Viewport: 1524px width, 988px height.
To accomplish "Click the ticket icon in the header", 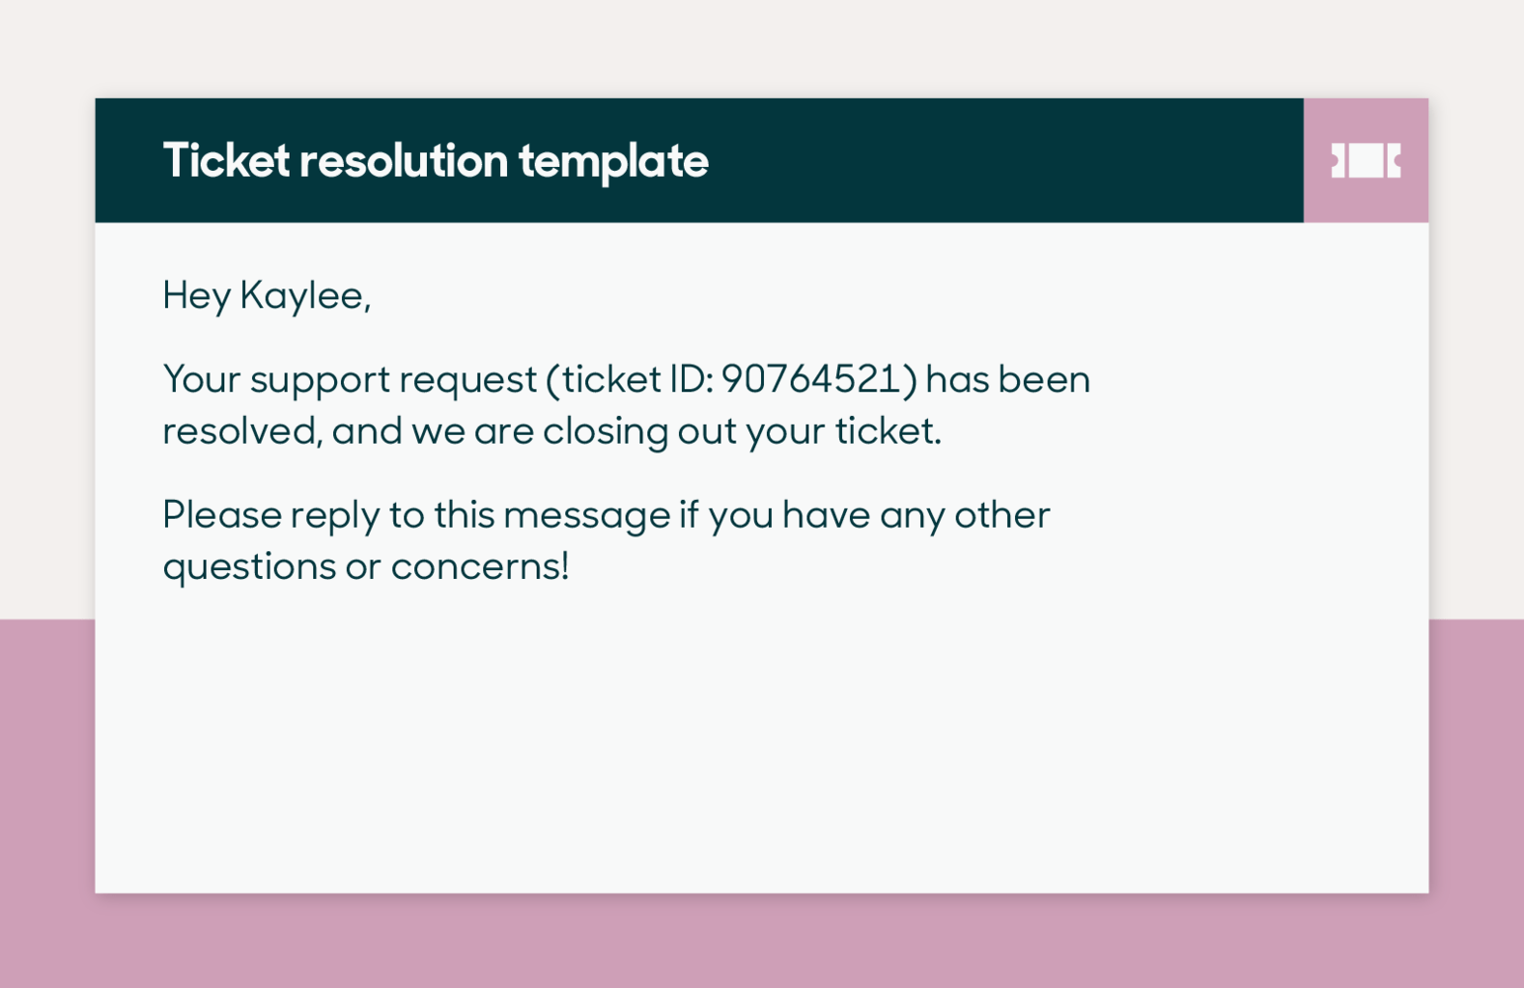I will [x=1366, y=161].
